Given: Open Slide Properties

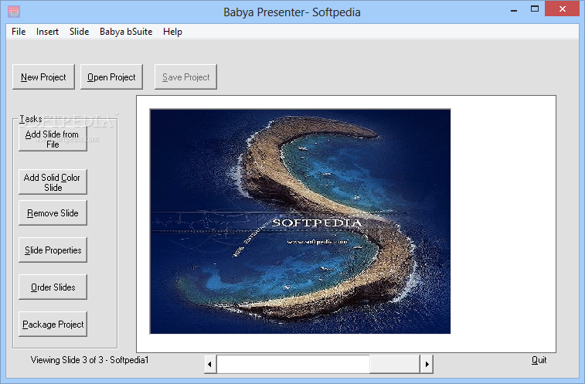Looking at the screenshot, I should 53,250.
